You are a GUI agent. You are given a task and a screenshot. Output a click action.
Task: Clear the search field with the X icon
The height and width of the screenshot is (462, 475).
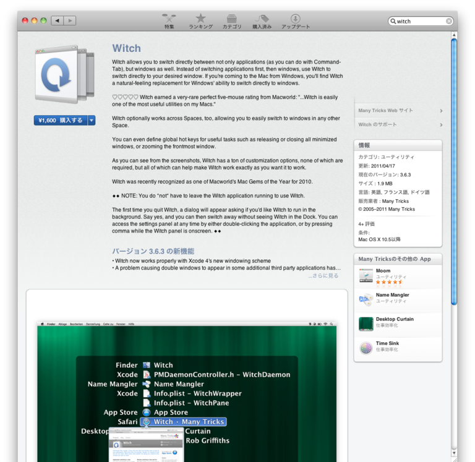click(449, 21)
